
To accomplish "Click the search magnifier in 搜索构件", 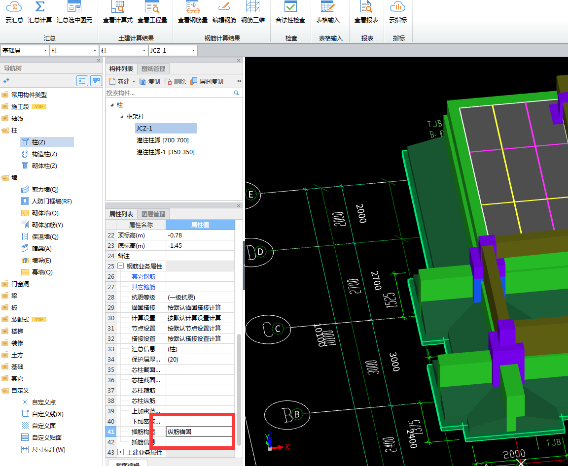I will click(237, 93).
